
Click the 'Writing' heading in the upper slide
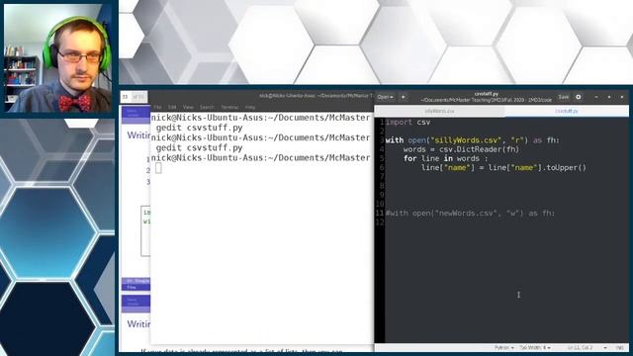pos(138,135)
